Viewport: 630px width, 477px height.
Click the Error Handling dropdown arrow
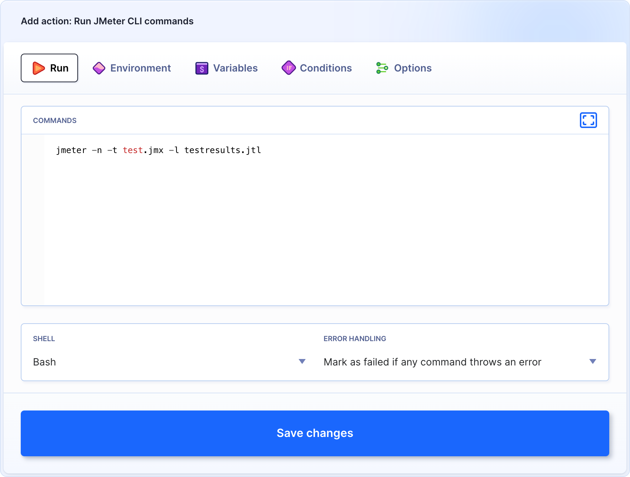(593, 362)
